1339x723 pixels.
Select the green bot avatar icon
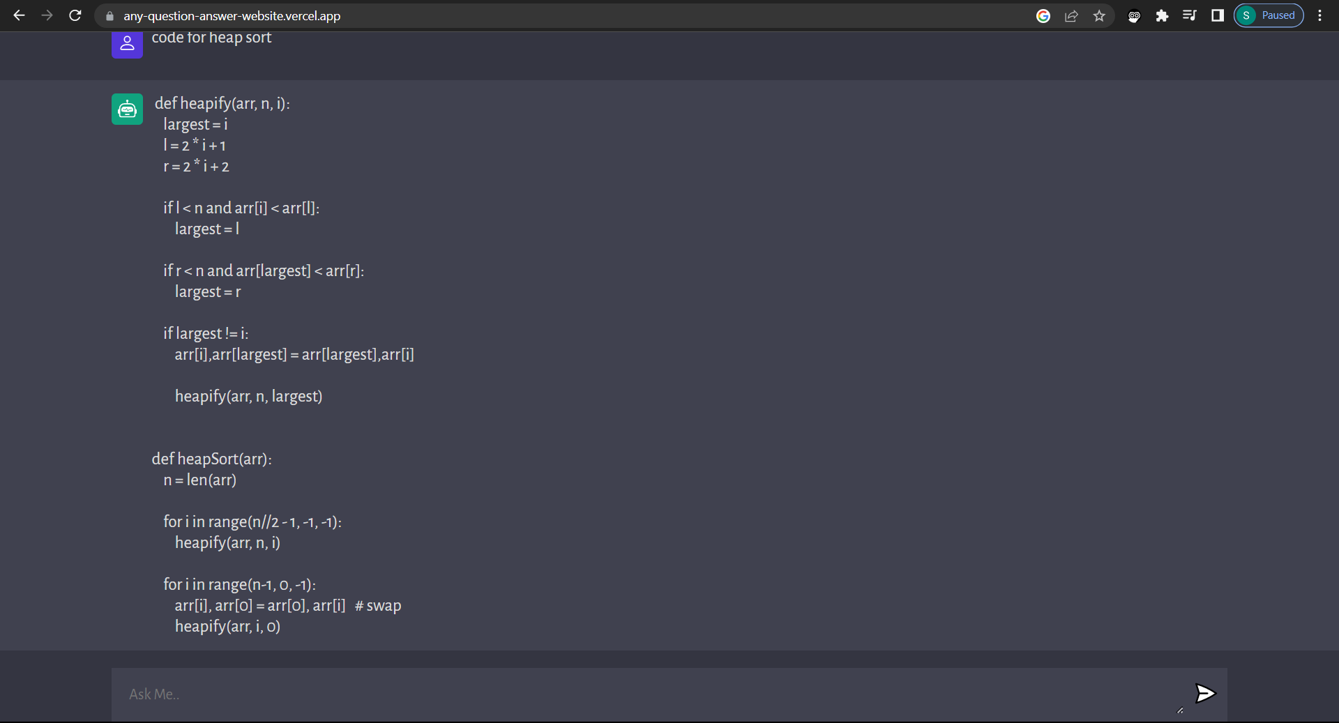point(127,109)
